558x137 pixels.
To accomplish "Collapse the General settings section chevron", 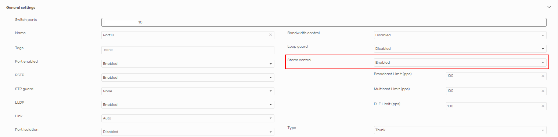I will tap(549, 7).
